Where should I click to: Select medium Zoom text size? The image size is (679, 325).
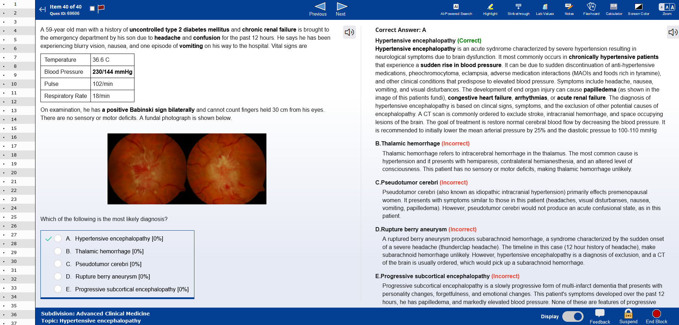(x=667, y=7)
